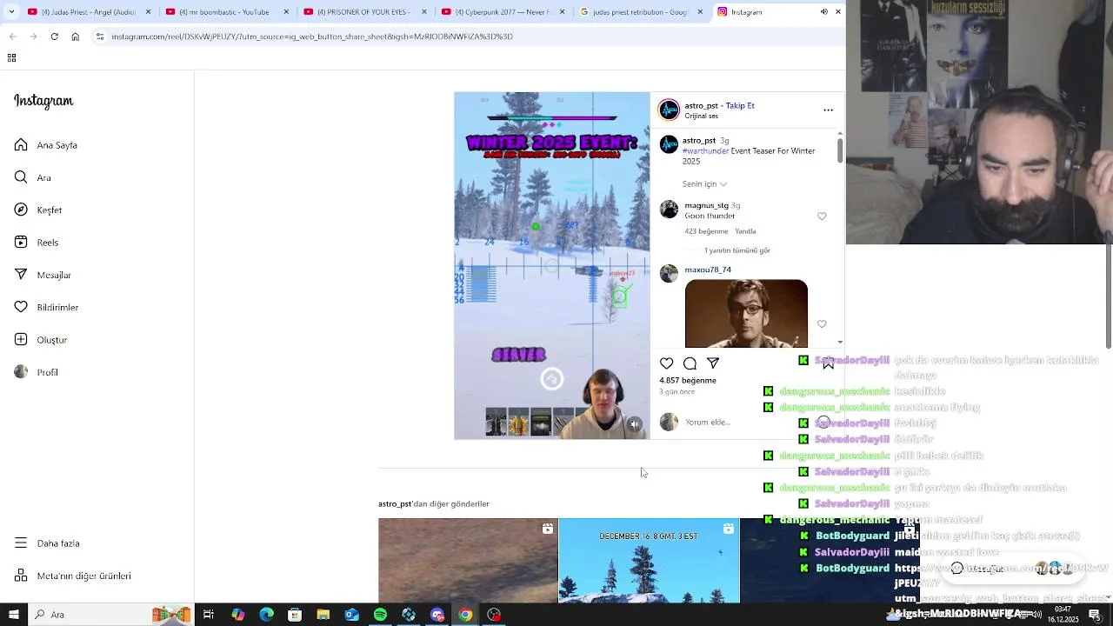
Task: Play or pause the reel video
Action: pyautogui.click(x=551, y=265)
